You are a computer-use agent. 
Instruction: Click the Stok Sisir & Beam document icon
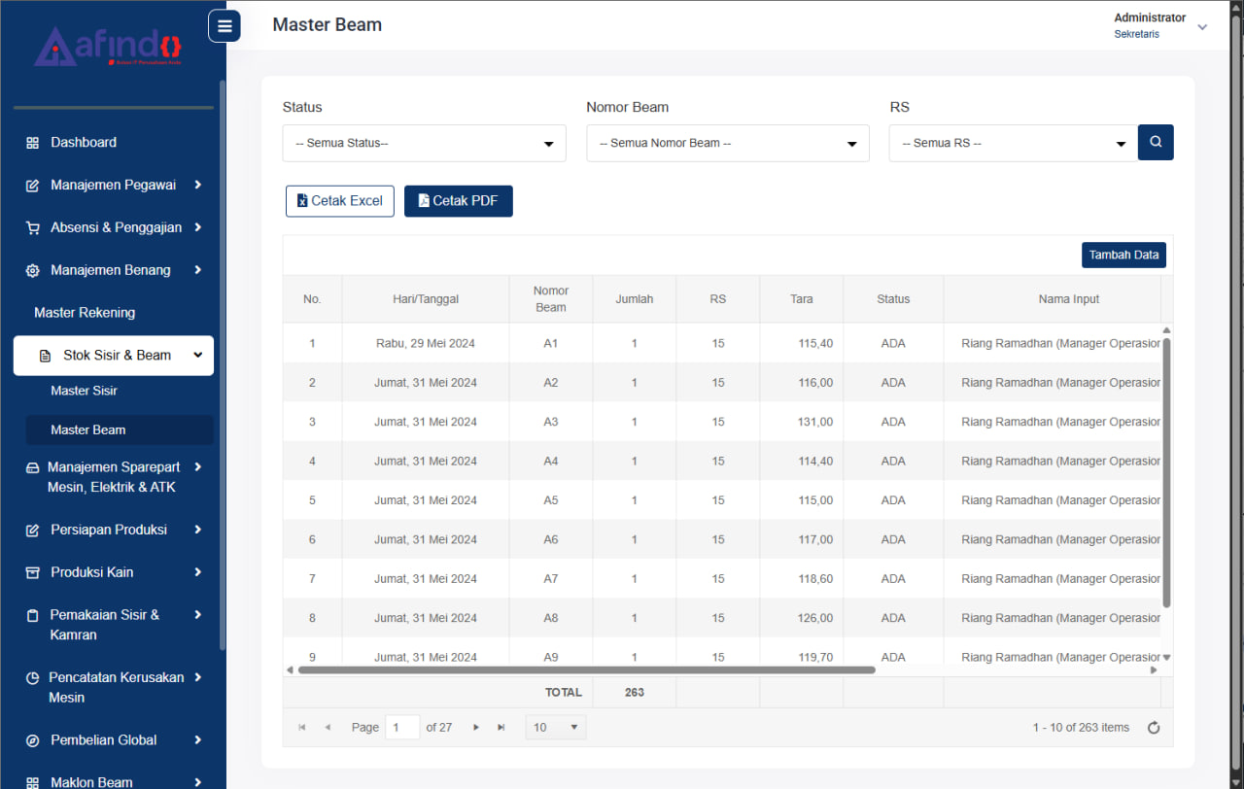coord(45,356)
